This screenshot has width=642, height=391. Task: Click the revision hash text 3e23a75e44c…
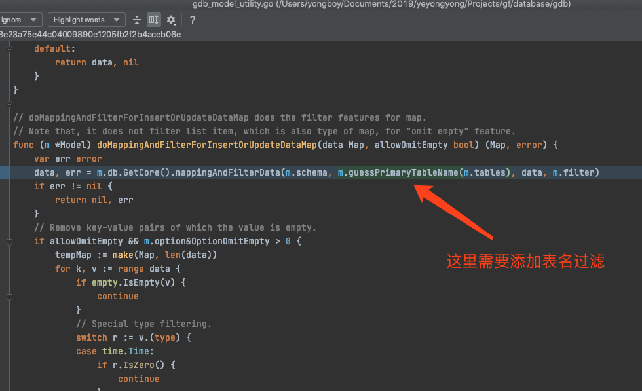(90, 35)
